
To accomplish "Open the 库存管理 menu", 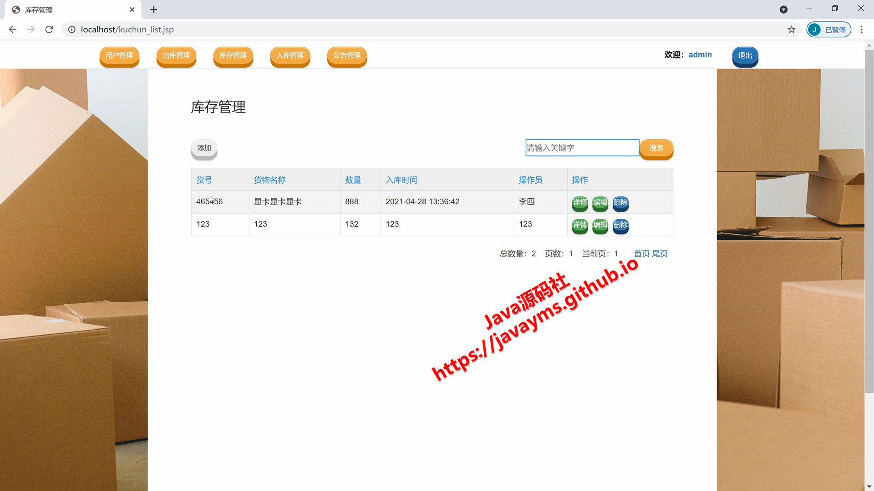I will (233, 56).
